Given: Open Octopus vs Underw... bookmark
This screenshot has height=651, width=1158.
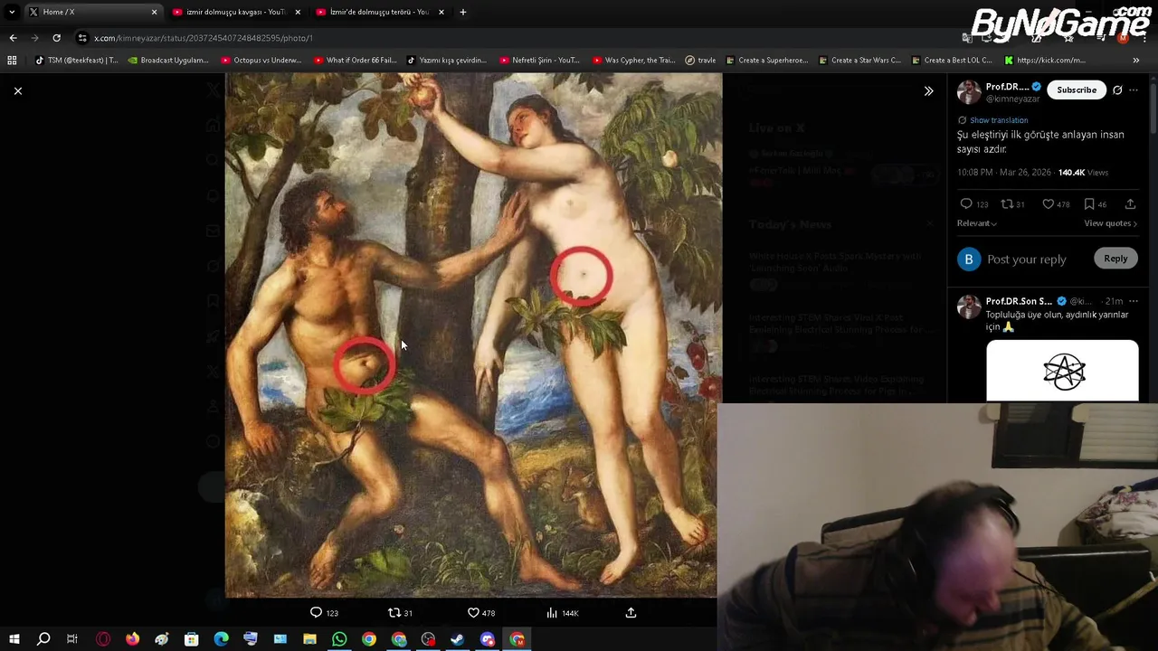Looking at the screenshot, I should click(x=261, y=61).
